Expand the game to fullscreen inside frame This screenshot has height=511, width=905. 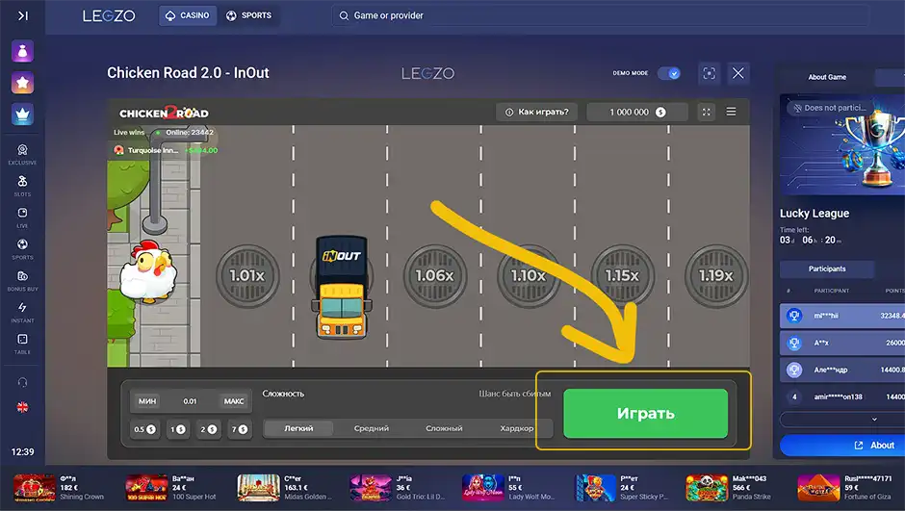pyautogui.click(x=707, y=112)
